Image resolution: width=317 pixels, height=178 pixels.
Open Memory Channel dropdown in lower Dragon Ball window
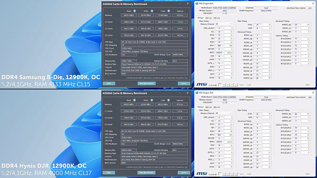(x=224, y=113)
